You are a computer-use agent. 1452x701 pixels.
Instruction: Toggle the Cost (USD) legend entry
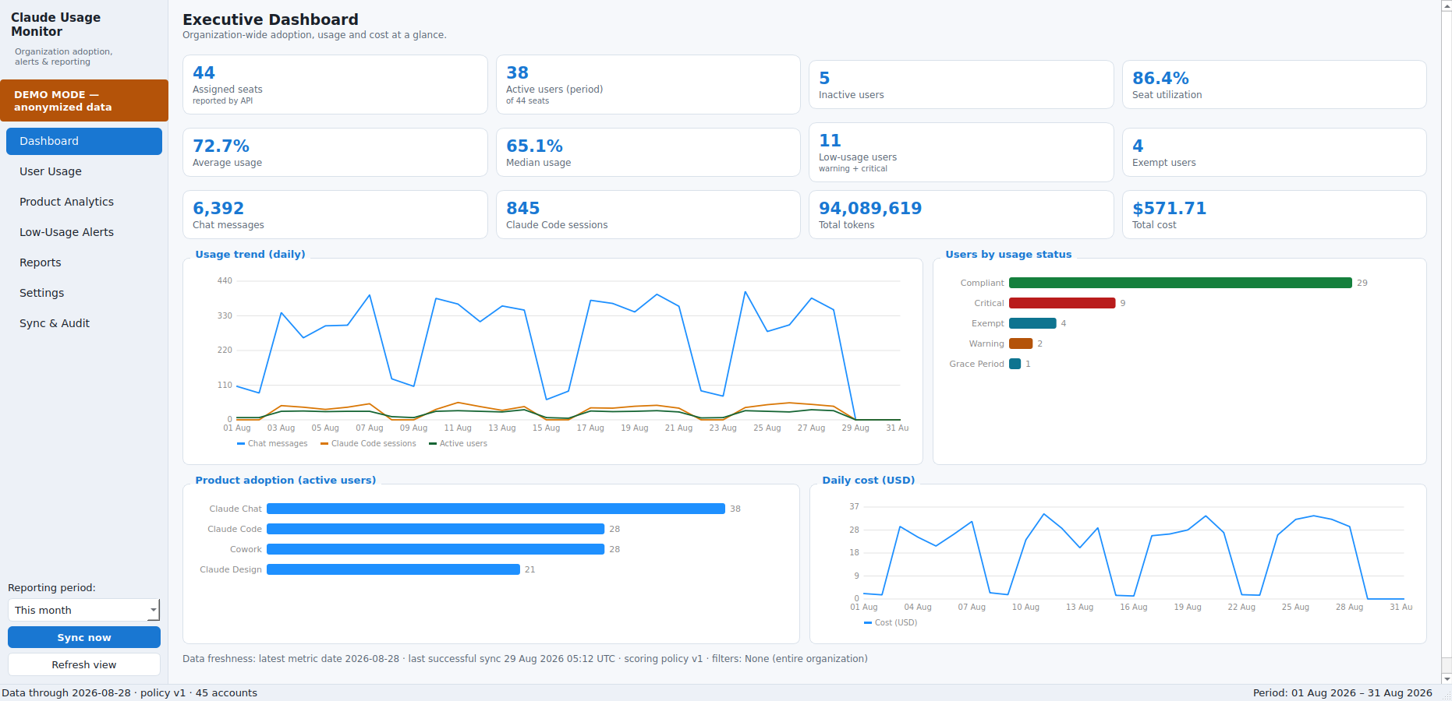(x=891, y=622)
